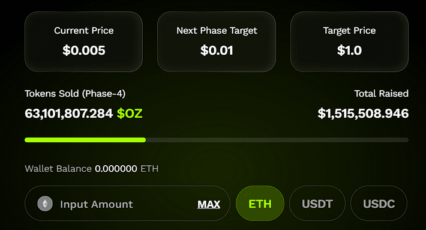
Task: Select ETH as payment currency
Action: pyautogui.click(x=260, y=204)
